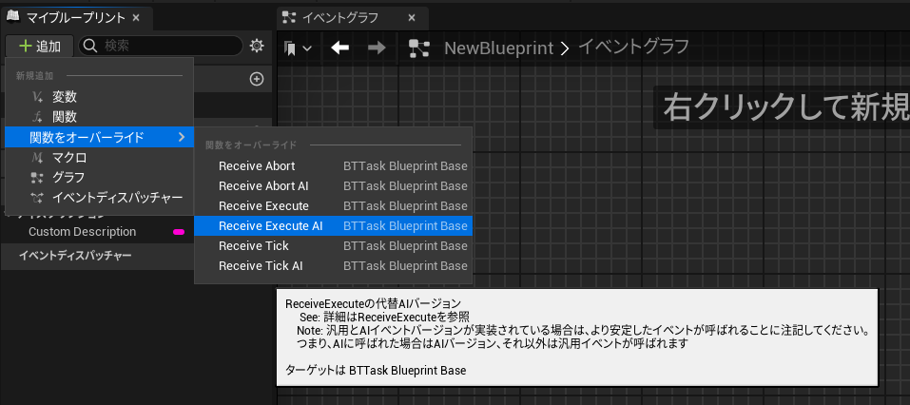Click イベントグラフ breadcrumb label

click(633, 47)
